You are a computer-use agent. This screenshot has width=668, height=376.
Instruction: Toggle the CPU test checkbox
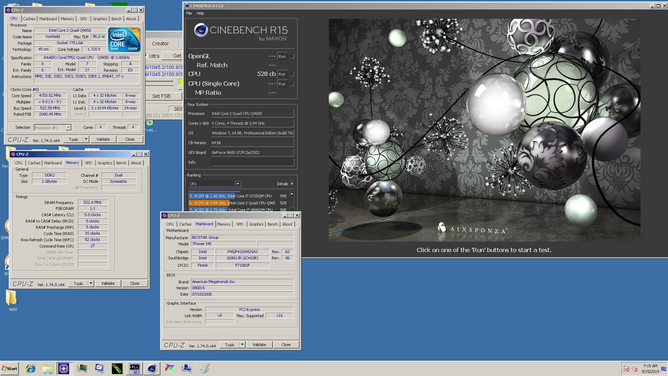pyautogui.click(x=292, y=74)
